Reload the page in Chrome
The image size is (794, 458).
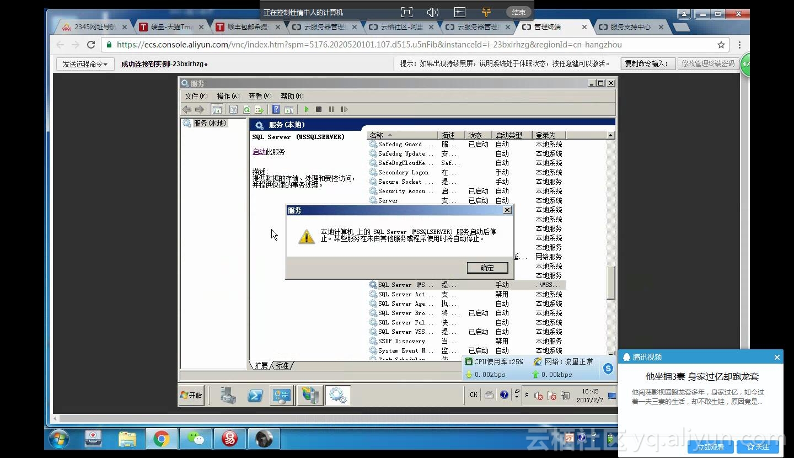click(91, 45)
